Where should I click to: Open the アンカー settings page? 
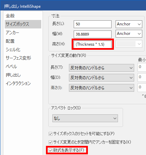pos(13,33)
